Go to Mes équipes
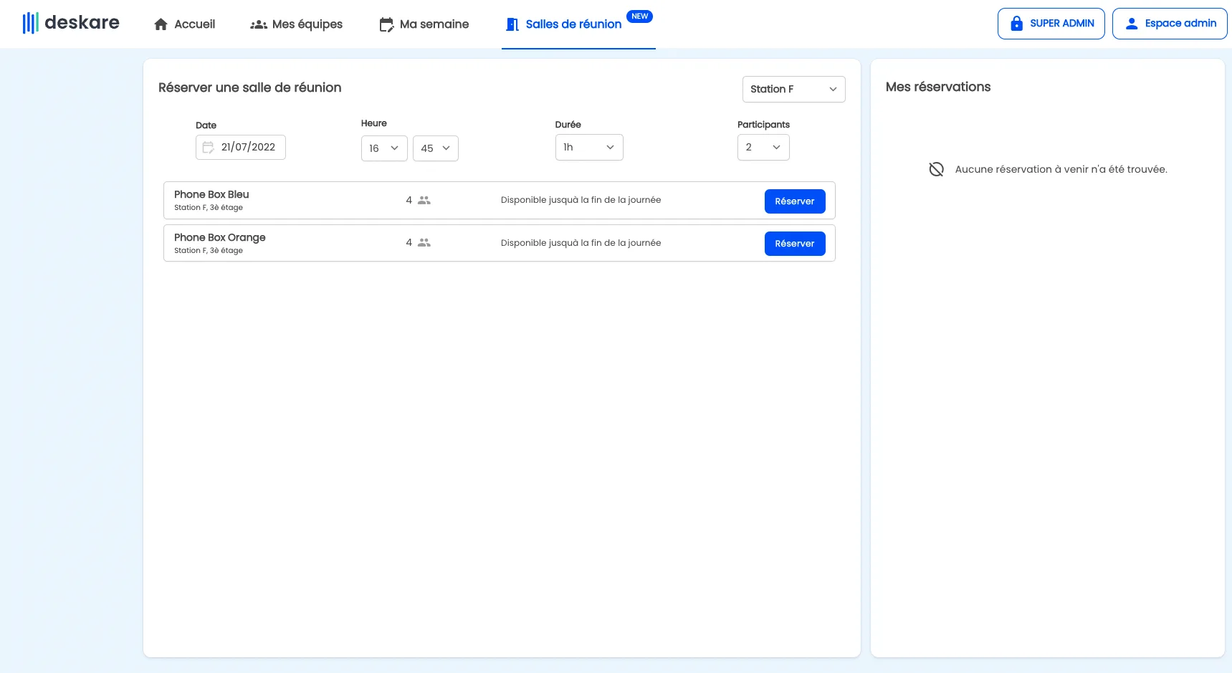Viewport: 1232px width, 673px height. [x=296, y=24]
